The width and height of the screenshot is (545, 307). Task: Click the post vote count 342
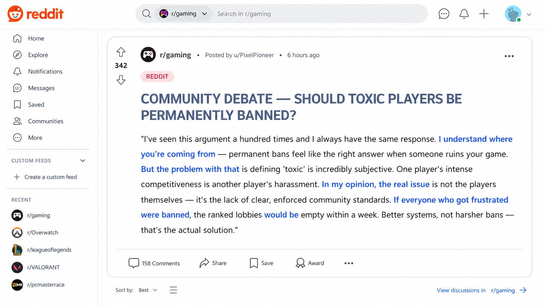pyautogui.click(x=121, y=66)
